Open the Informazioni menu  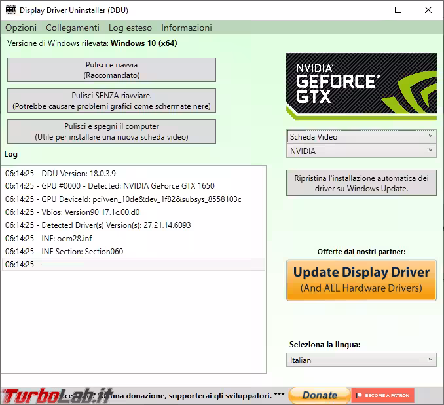coord(187,28)
